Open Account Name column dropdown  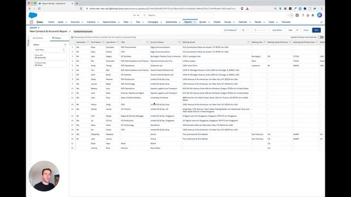pyautogui.click(x=179, y=42)
